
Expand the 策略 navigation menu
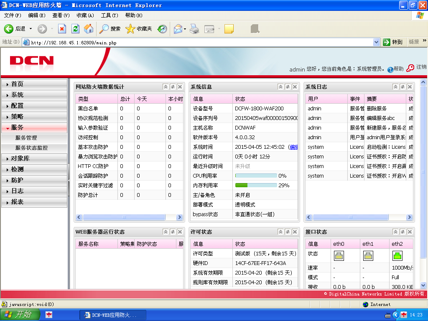click(34, 117)
